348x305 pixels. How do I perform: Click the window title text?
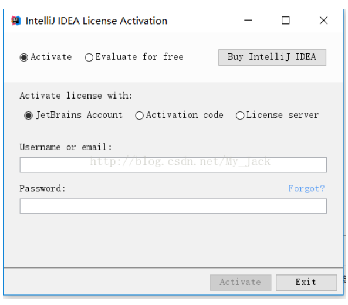coord(96,21)
